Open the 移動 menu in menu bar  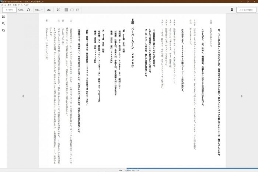pyautogui.click(x=15, y=5)
